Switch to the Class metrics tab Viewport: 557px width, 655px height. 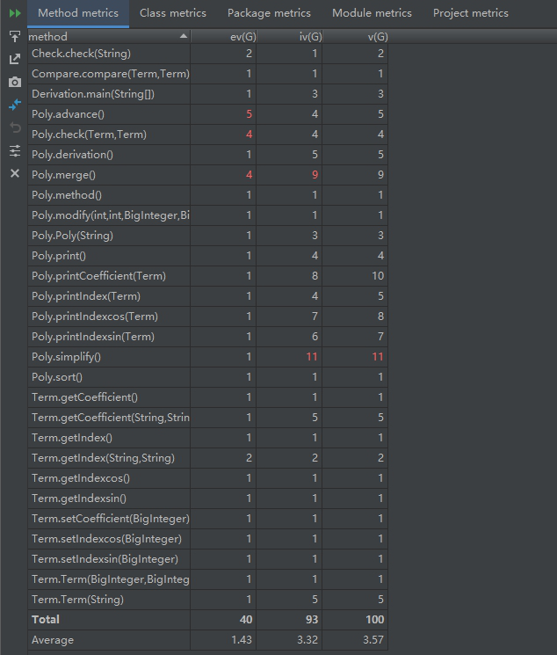coord(173,13)
